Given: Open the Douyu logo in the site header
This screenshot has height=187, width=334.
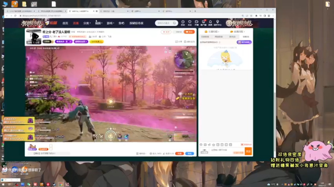Looking at the screenshot, I should (x=52, y=23).
